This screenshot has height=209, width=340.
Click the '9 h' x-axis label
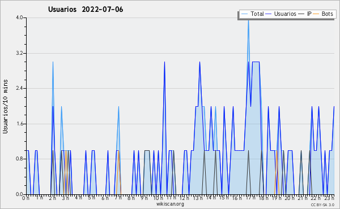click(144, 198)
